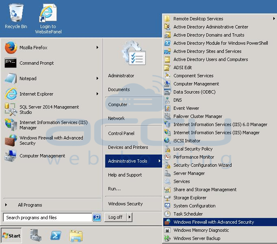Open Documents from Start menu

tap(119, 89)
